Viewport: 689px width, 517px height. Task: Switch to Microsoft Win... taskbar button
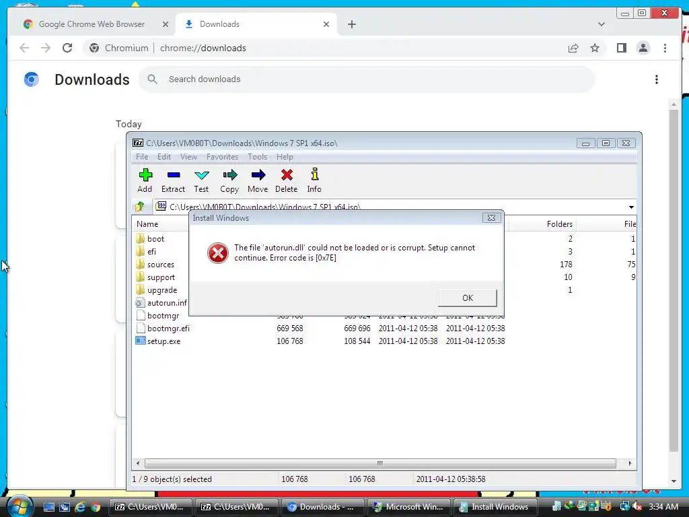[408, 507]
